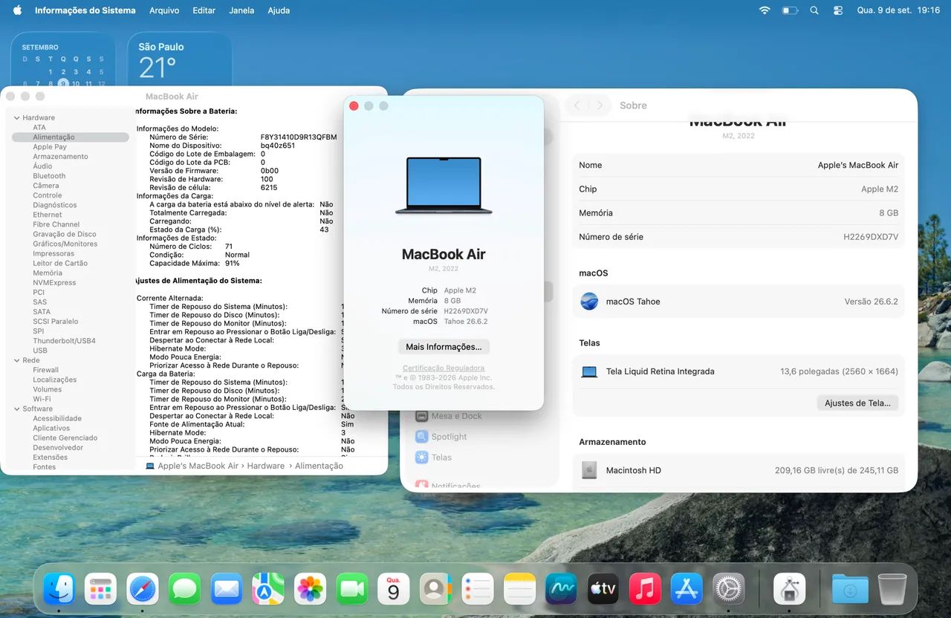This screenshot has height=618, width=951.
Task: Open the Arquivo menu
Action: 164,10
